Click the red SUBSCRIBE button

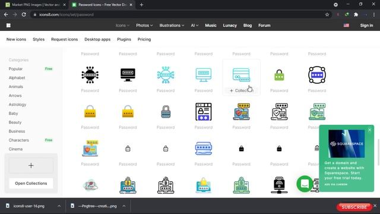(354, 207)
